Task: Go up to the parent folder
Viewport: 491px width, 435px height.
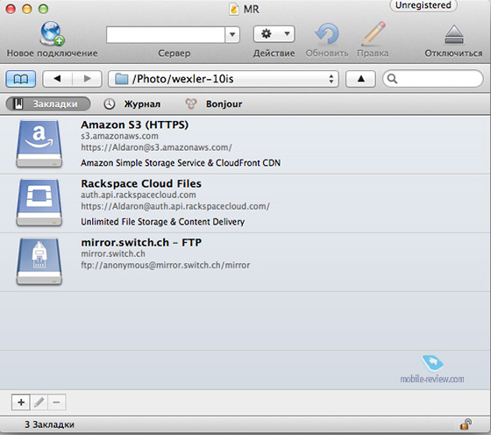Action: tap(360, 79)
